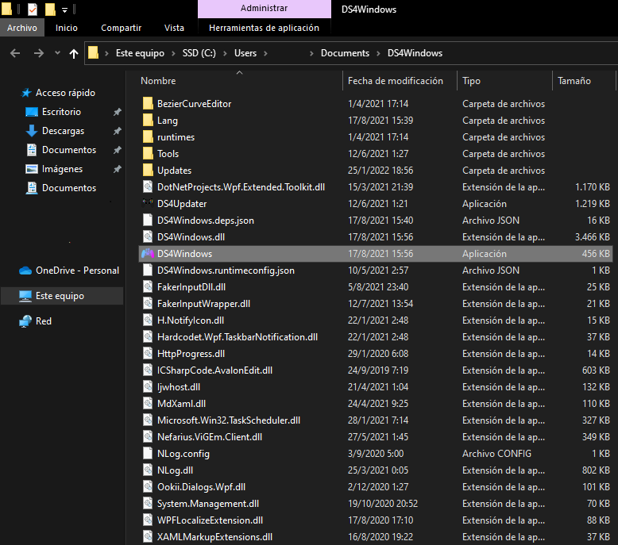Image resolution: width=618 pixels, height=545 pixels.
Task: Click the MdXaml.dll file icon
Action: pos(148,403)
